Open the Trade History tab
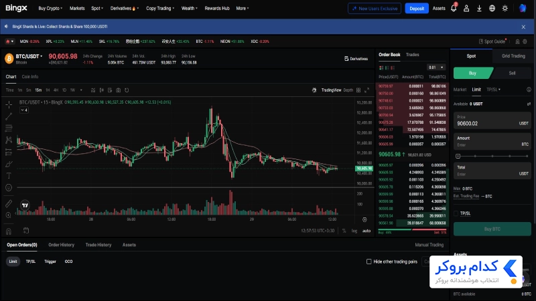The width and height of the screenshot is (536, 301). pyautogui.click(x=98, y=245)
